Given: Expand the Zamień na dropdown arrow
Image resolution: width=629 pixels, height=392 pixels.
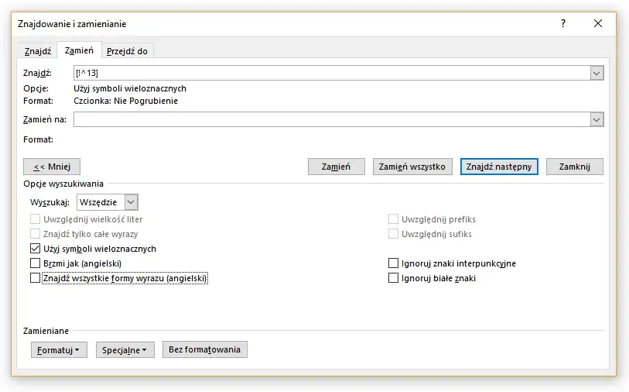Looking at the screenshot, I should pos(597,119).
